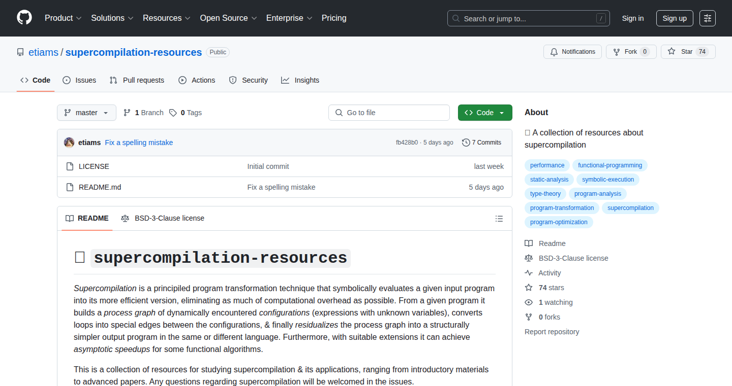The width and height of the screenshot is (732, 386).
Task: Expand the Open Source menu
Action: click(x=228, y=18)
